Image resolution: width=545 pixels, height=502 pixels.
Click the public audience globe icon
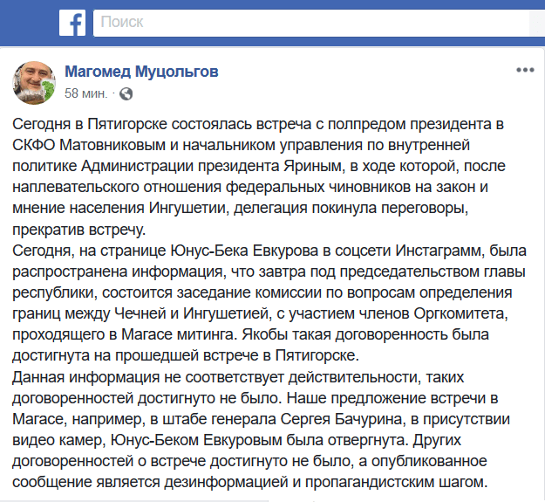(x=126, y=93)
